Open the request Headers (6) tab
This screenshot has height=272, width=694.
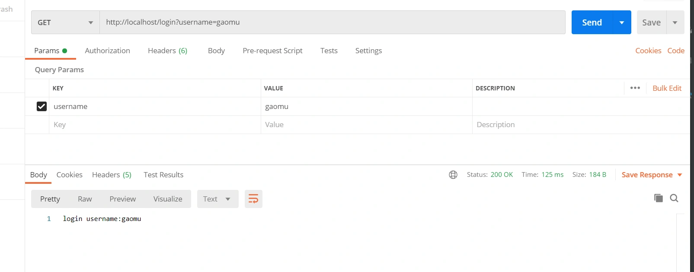click(x=167, y=51)
